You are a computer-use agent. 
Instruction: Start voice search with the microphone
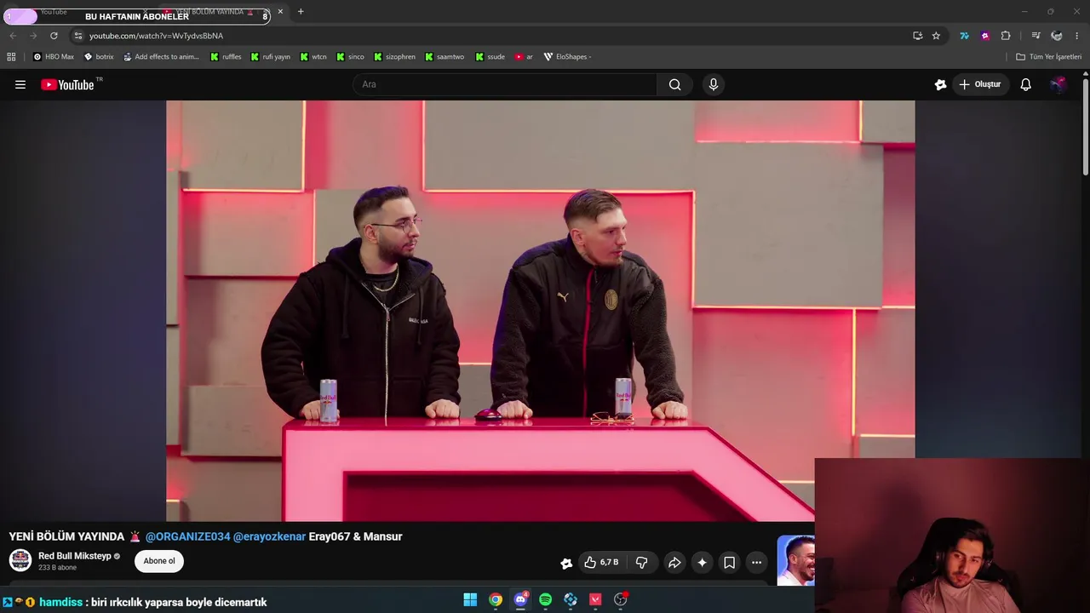tap(714, 84)
